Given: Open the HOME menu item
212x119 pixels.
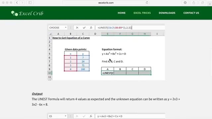Looking at the screenshot, I should [122, 13].
